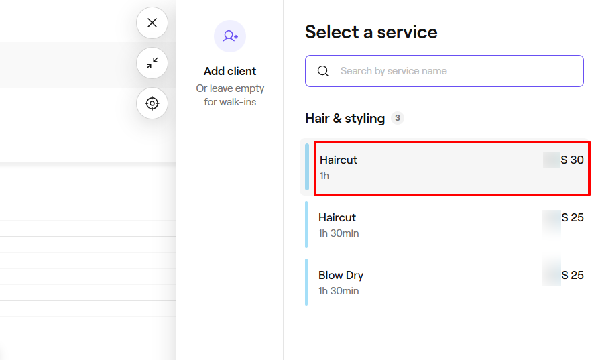The height and width of the screenshot is (360, 596).
Task: Click the 'Select a service' heading
Action: coord(371,32)
